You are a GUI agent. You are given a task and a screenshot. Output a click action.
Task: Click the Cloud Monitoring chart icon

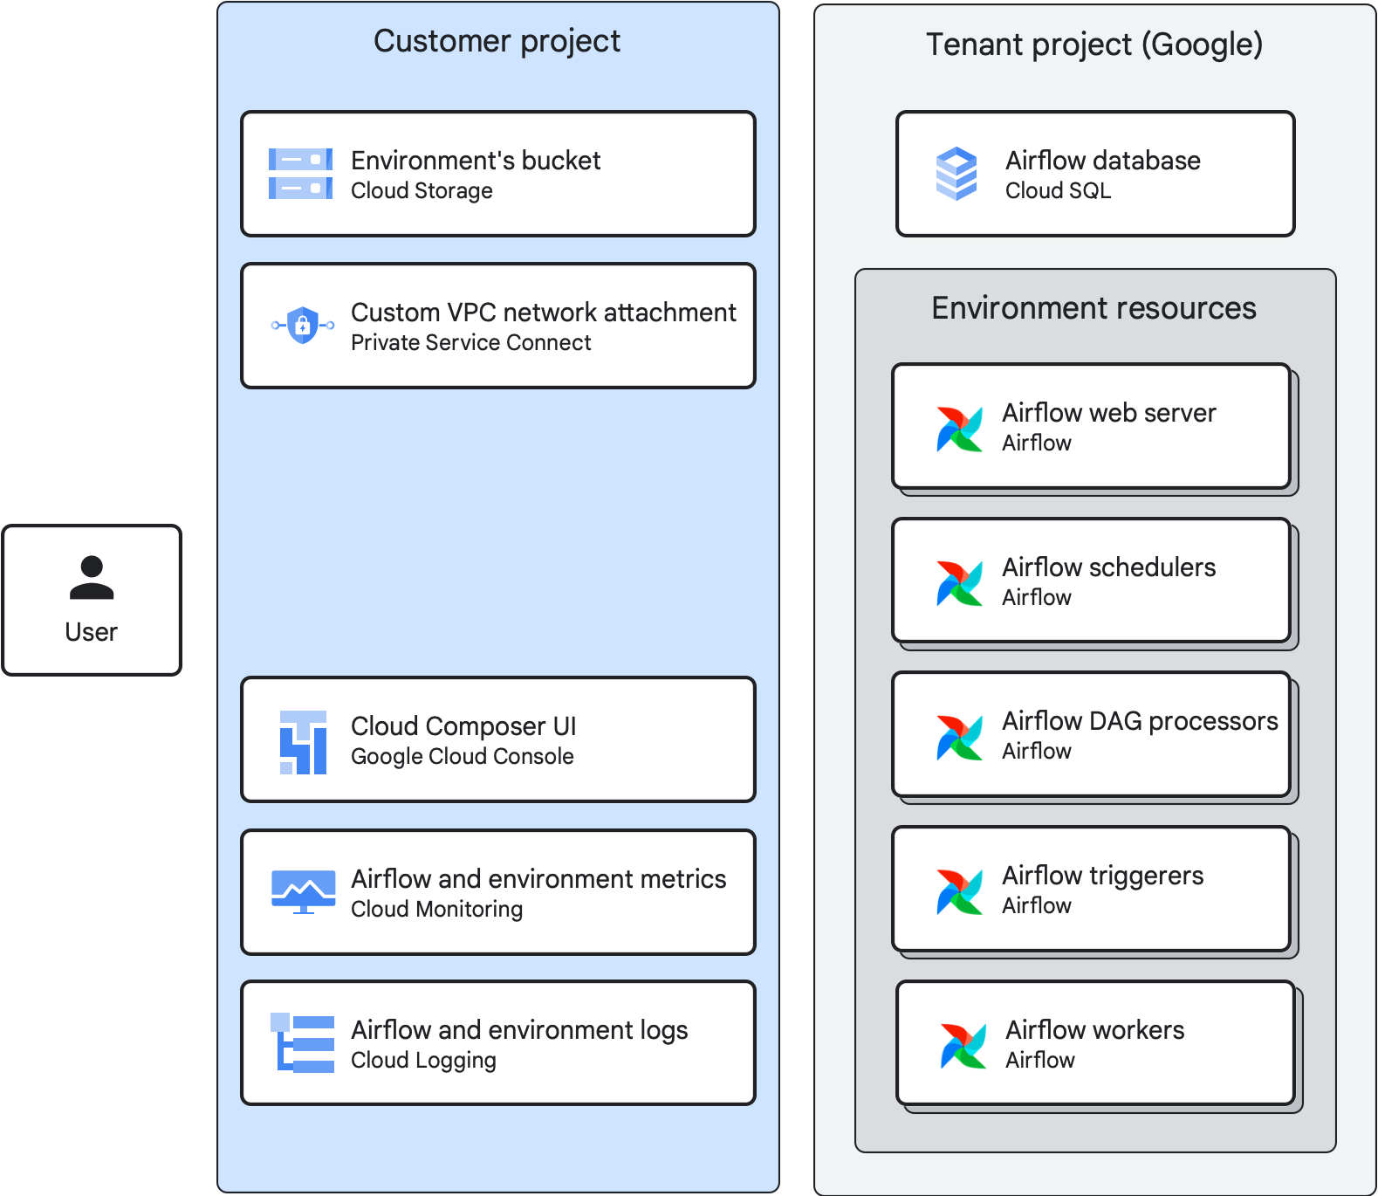point(303,891)
